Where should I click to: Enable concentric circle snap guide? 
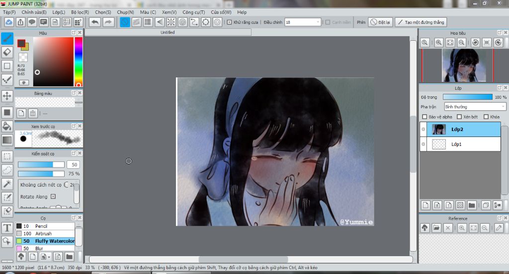coord(183,22)
